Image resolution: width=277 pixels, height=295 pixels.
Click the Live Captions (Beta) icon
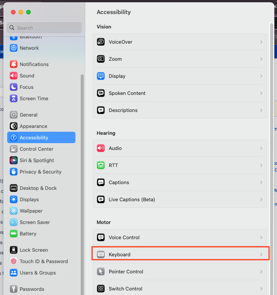tap(101, 199)
